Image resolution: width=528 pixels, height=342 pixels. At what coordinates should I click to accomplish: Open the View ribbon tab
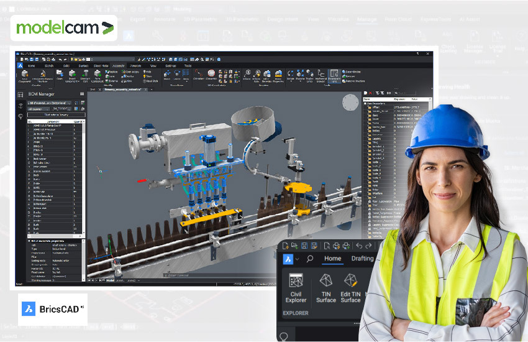point(153,66)
